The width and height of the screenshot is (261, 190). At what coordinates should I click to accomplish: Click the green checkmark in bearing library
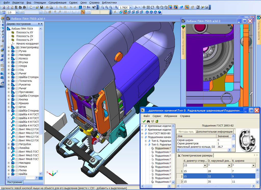pyautogui.click(x=144, y=121)
